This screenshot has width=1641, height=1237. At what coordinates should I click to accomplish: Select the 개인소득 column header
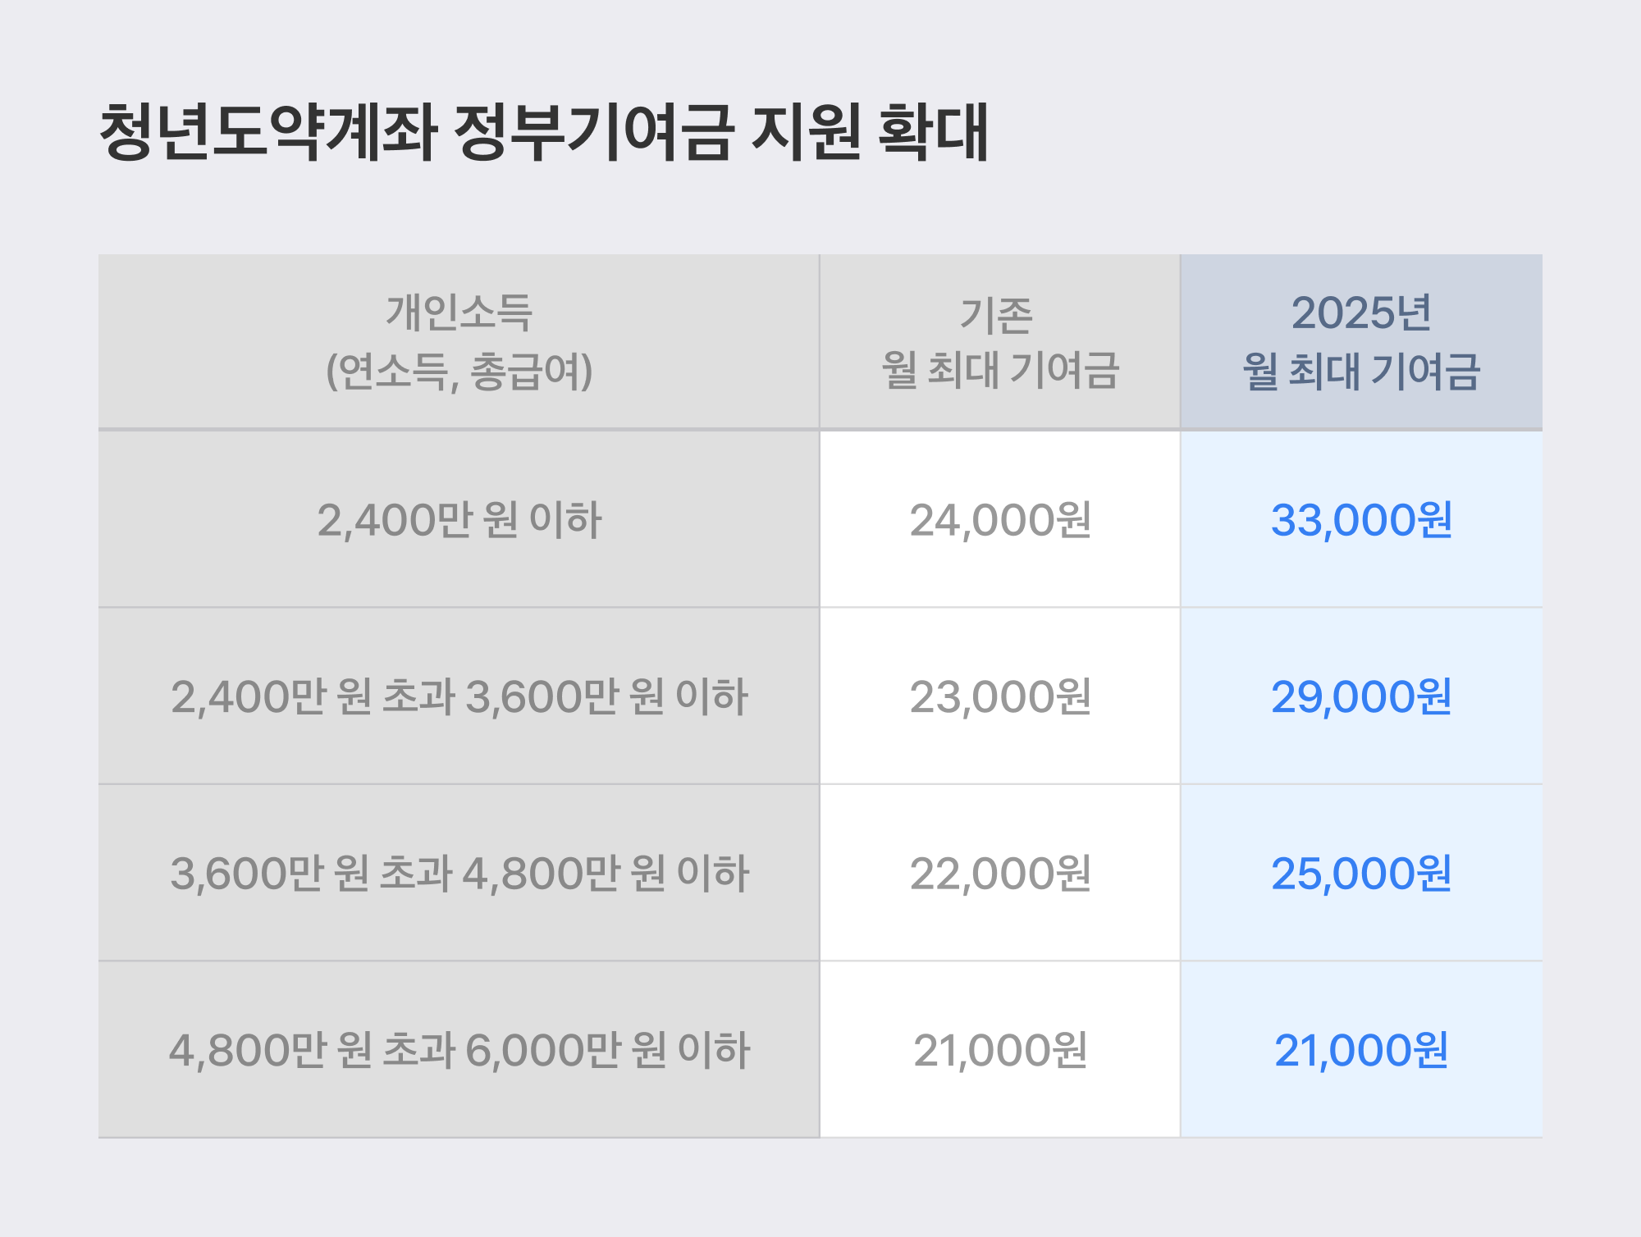coord(459,341)
